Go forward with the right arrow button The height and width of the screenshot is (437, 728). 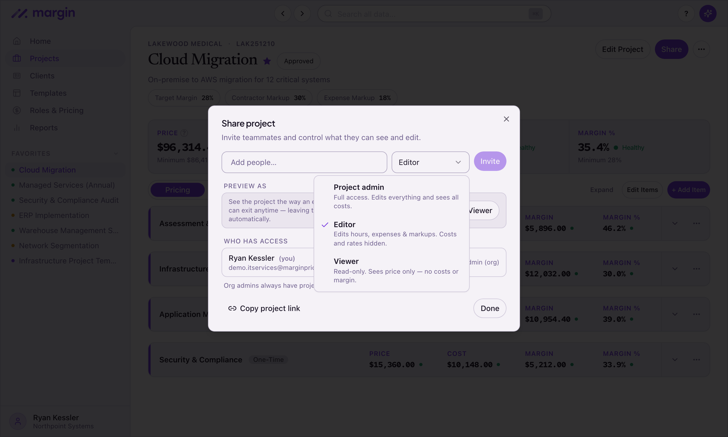tap(302, 14)
